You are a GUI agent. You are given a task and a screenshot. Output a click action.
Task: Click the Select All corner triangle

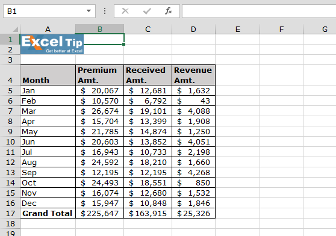pos(15,29)
